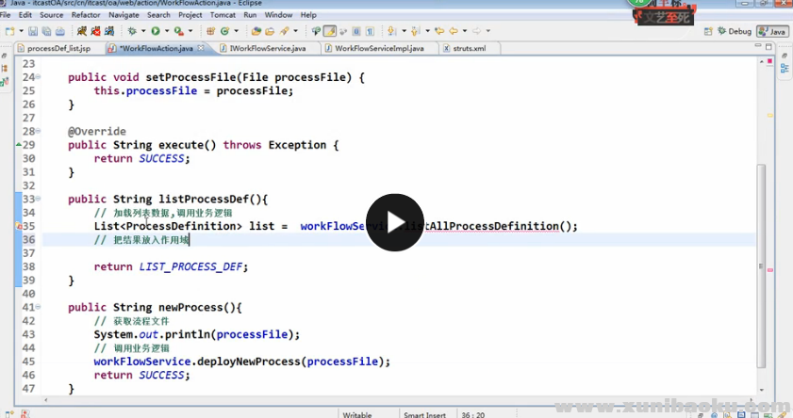
Task: Open the Run button dropdown arrow
Action: point(166,31)
